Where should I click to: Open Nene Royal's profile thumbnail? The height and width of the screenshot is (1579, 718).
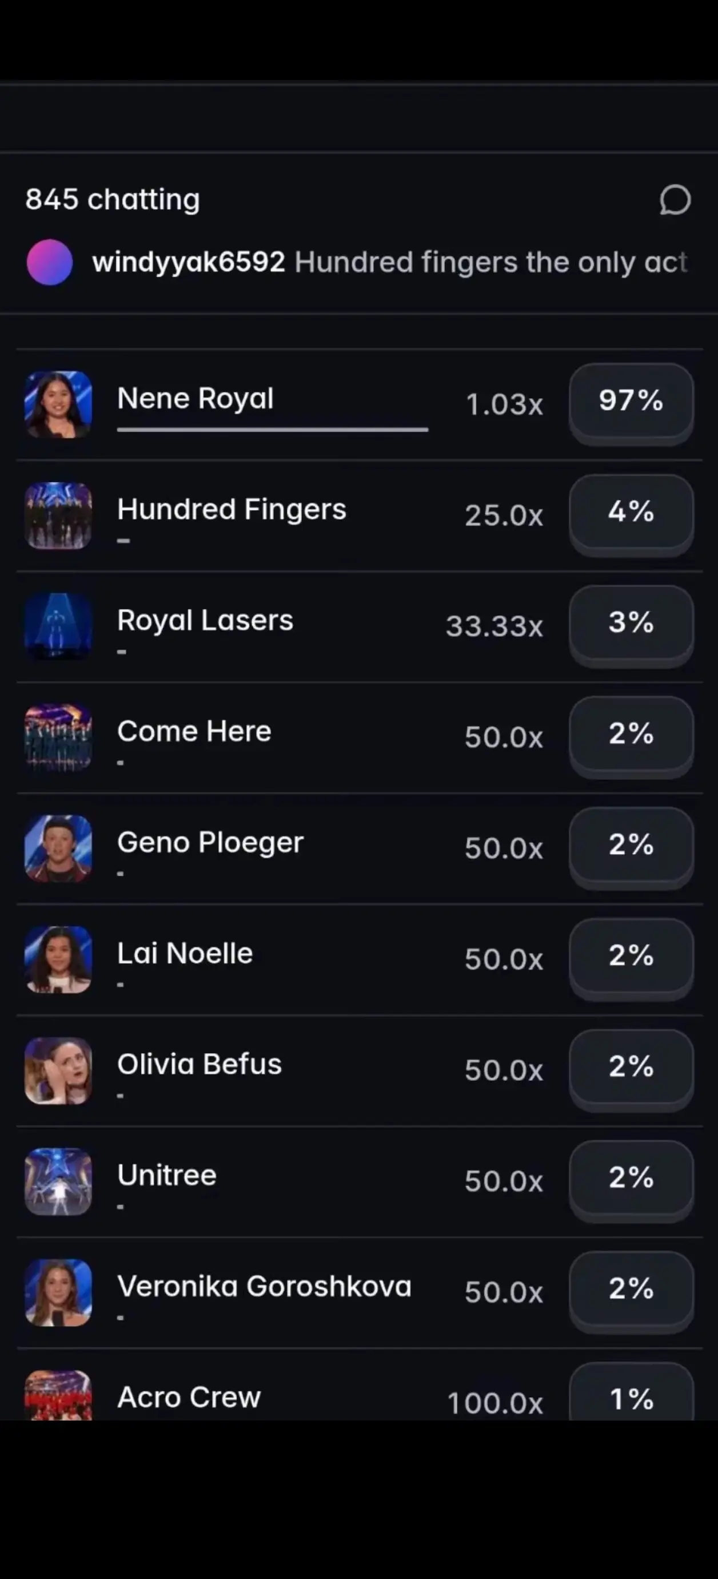[x=58, y=404]
